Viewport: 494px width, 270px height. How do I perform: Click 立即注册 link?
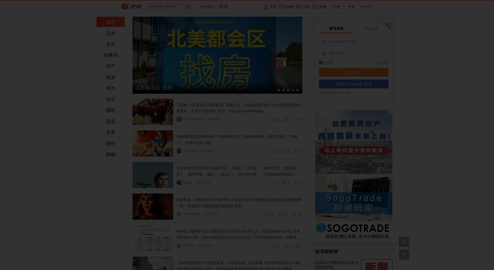344,93
